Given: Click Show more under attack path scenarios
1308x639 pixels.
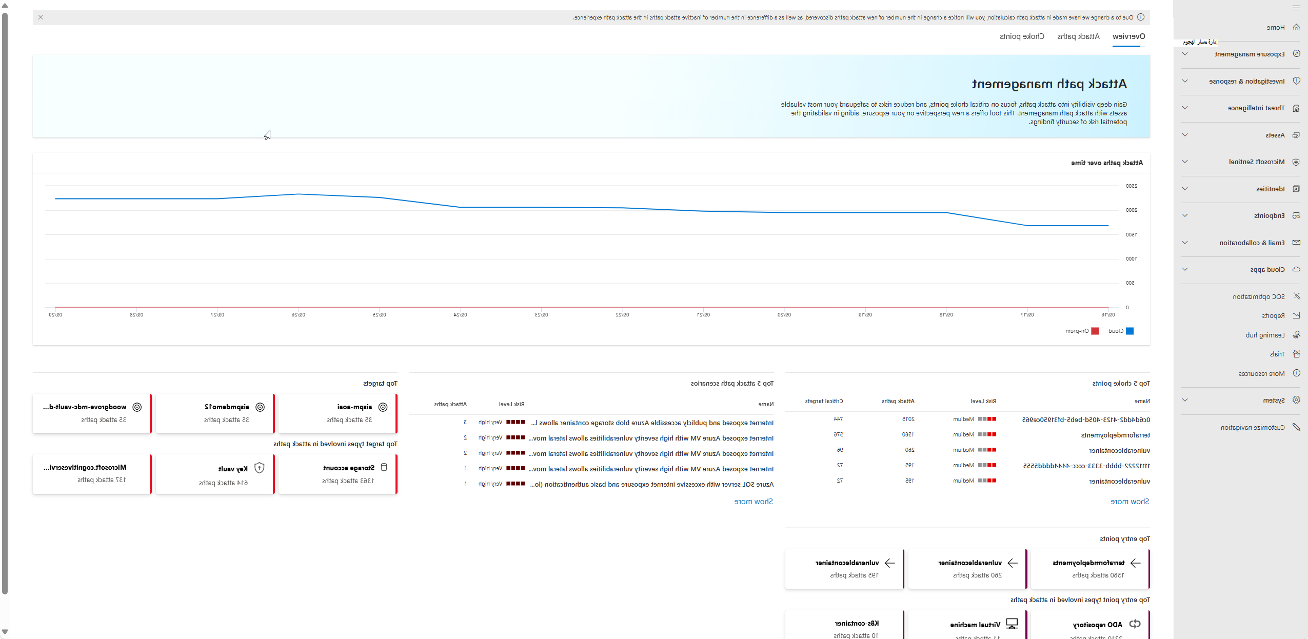Looking at the screenshot, I should [x=753, y=502].
